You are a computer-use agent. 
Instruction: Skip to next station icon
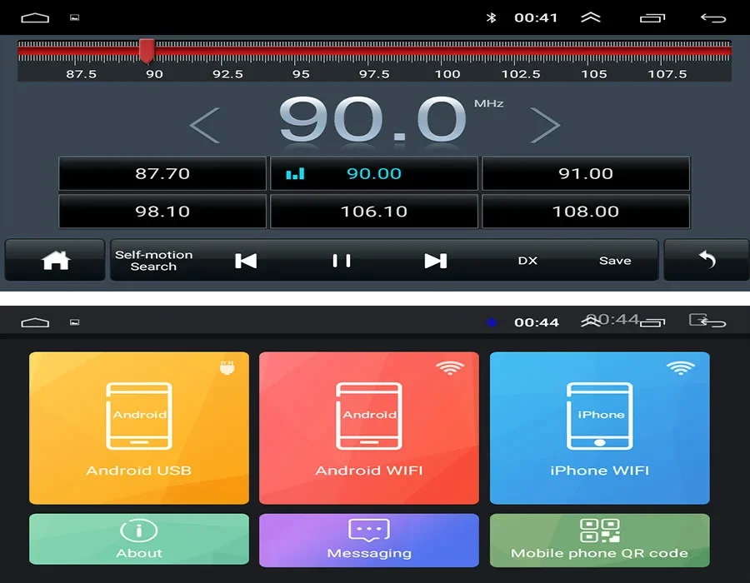point(435,261)
